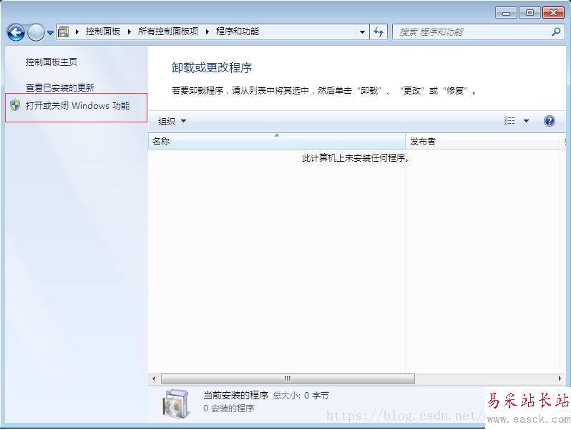Sort by the 发布者 column header

click(482, 141)
